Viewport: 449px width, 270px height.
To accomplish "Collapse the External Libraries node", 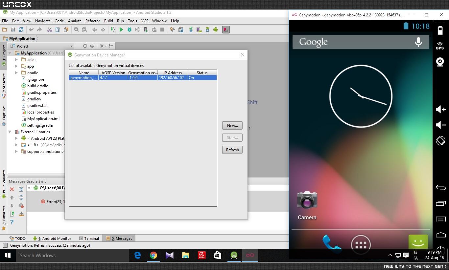I will pyautogui.click(x=10, y=132).
